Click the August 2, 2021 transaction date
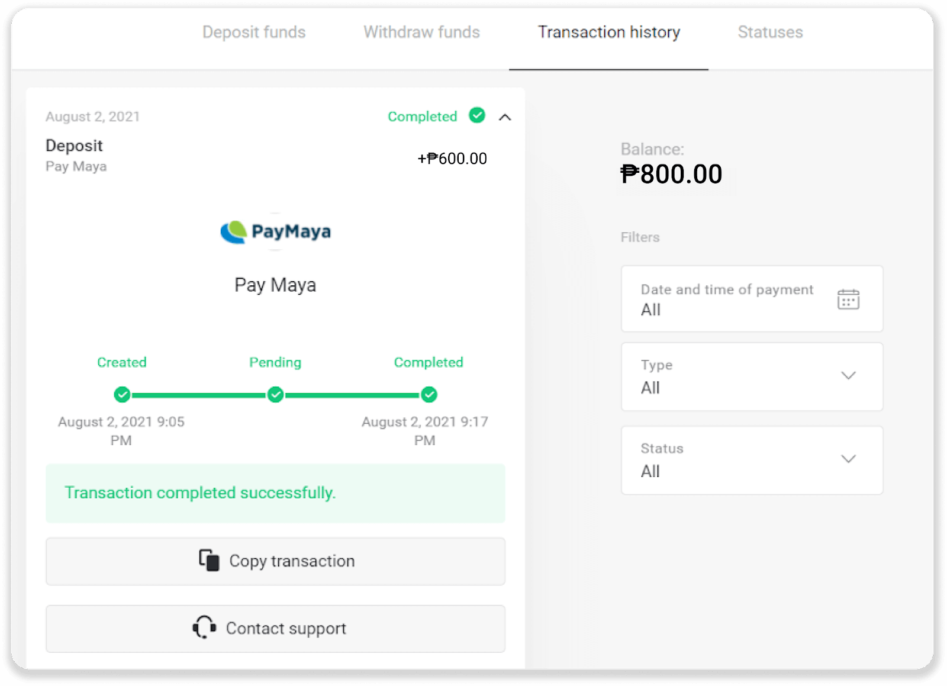Screen dimensions: 947x686 [x=92, y=117]
